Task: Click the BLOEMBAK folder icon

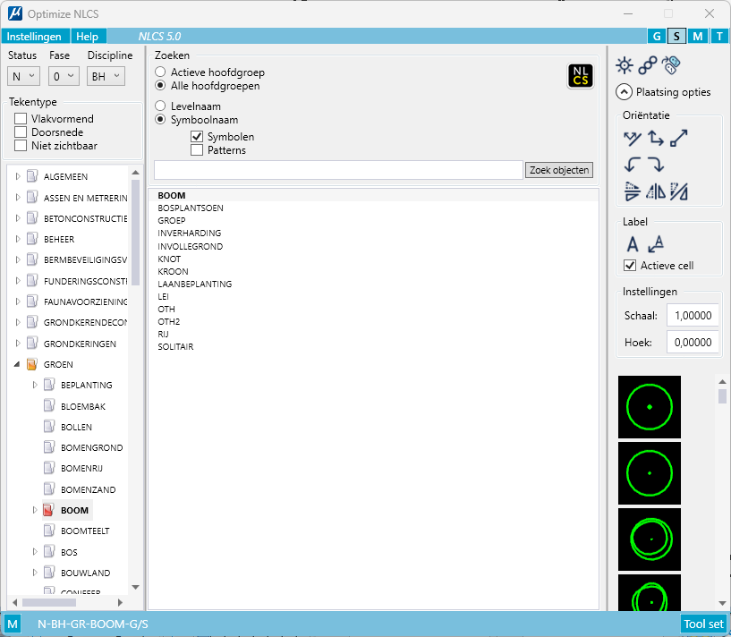Action: 49,405
